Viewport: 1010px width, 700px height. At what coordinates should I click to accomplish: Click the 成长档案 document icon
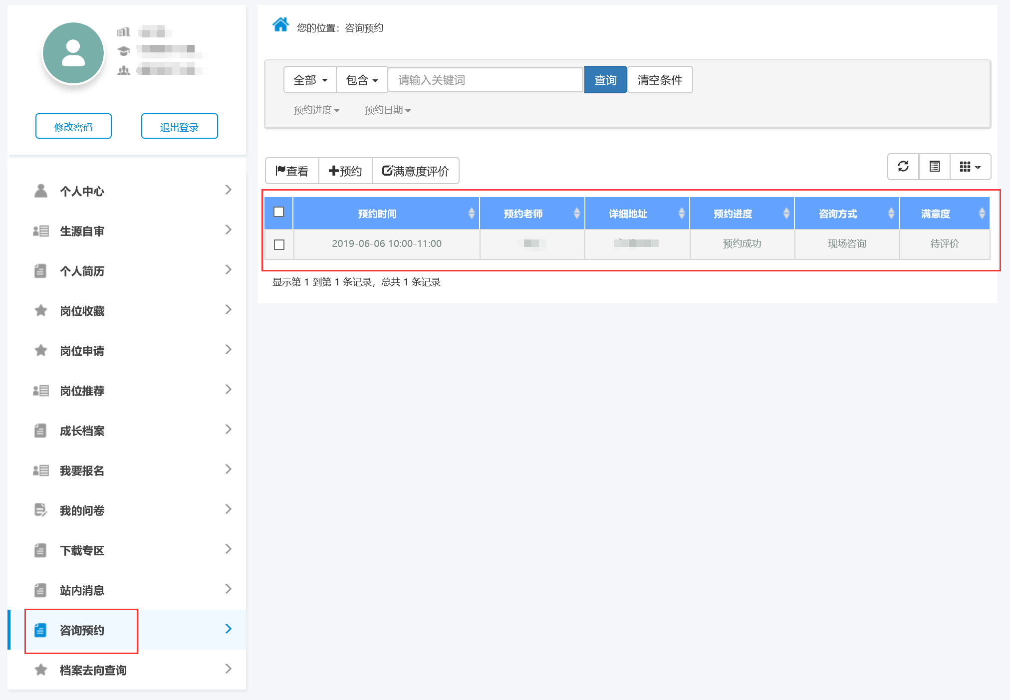coord(40,431)
